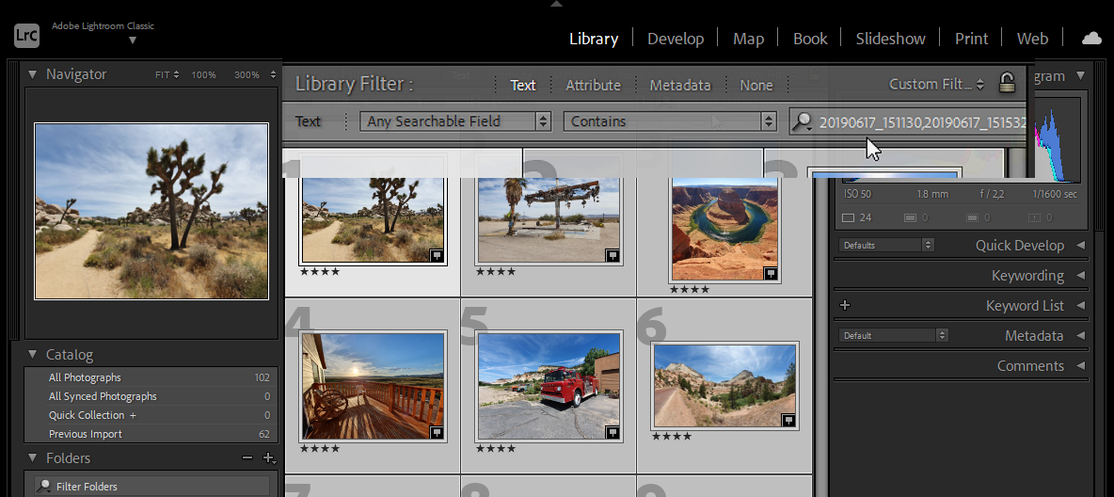1114x497 pixels.
Task: Expand the Keyword List panel
Action: 1081,305
